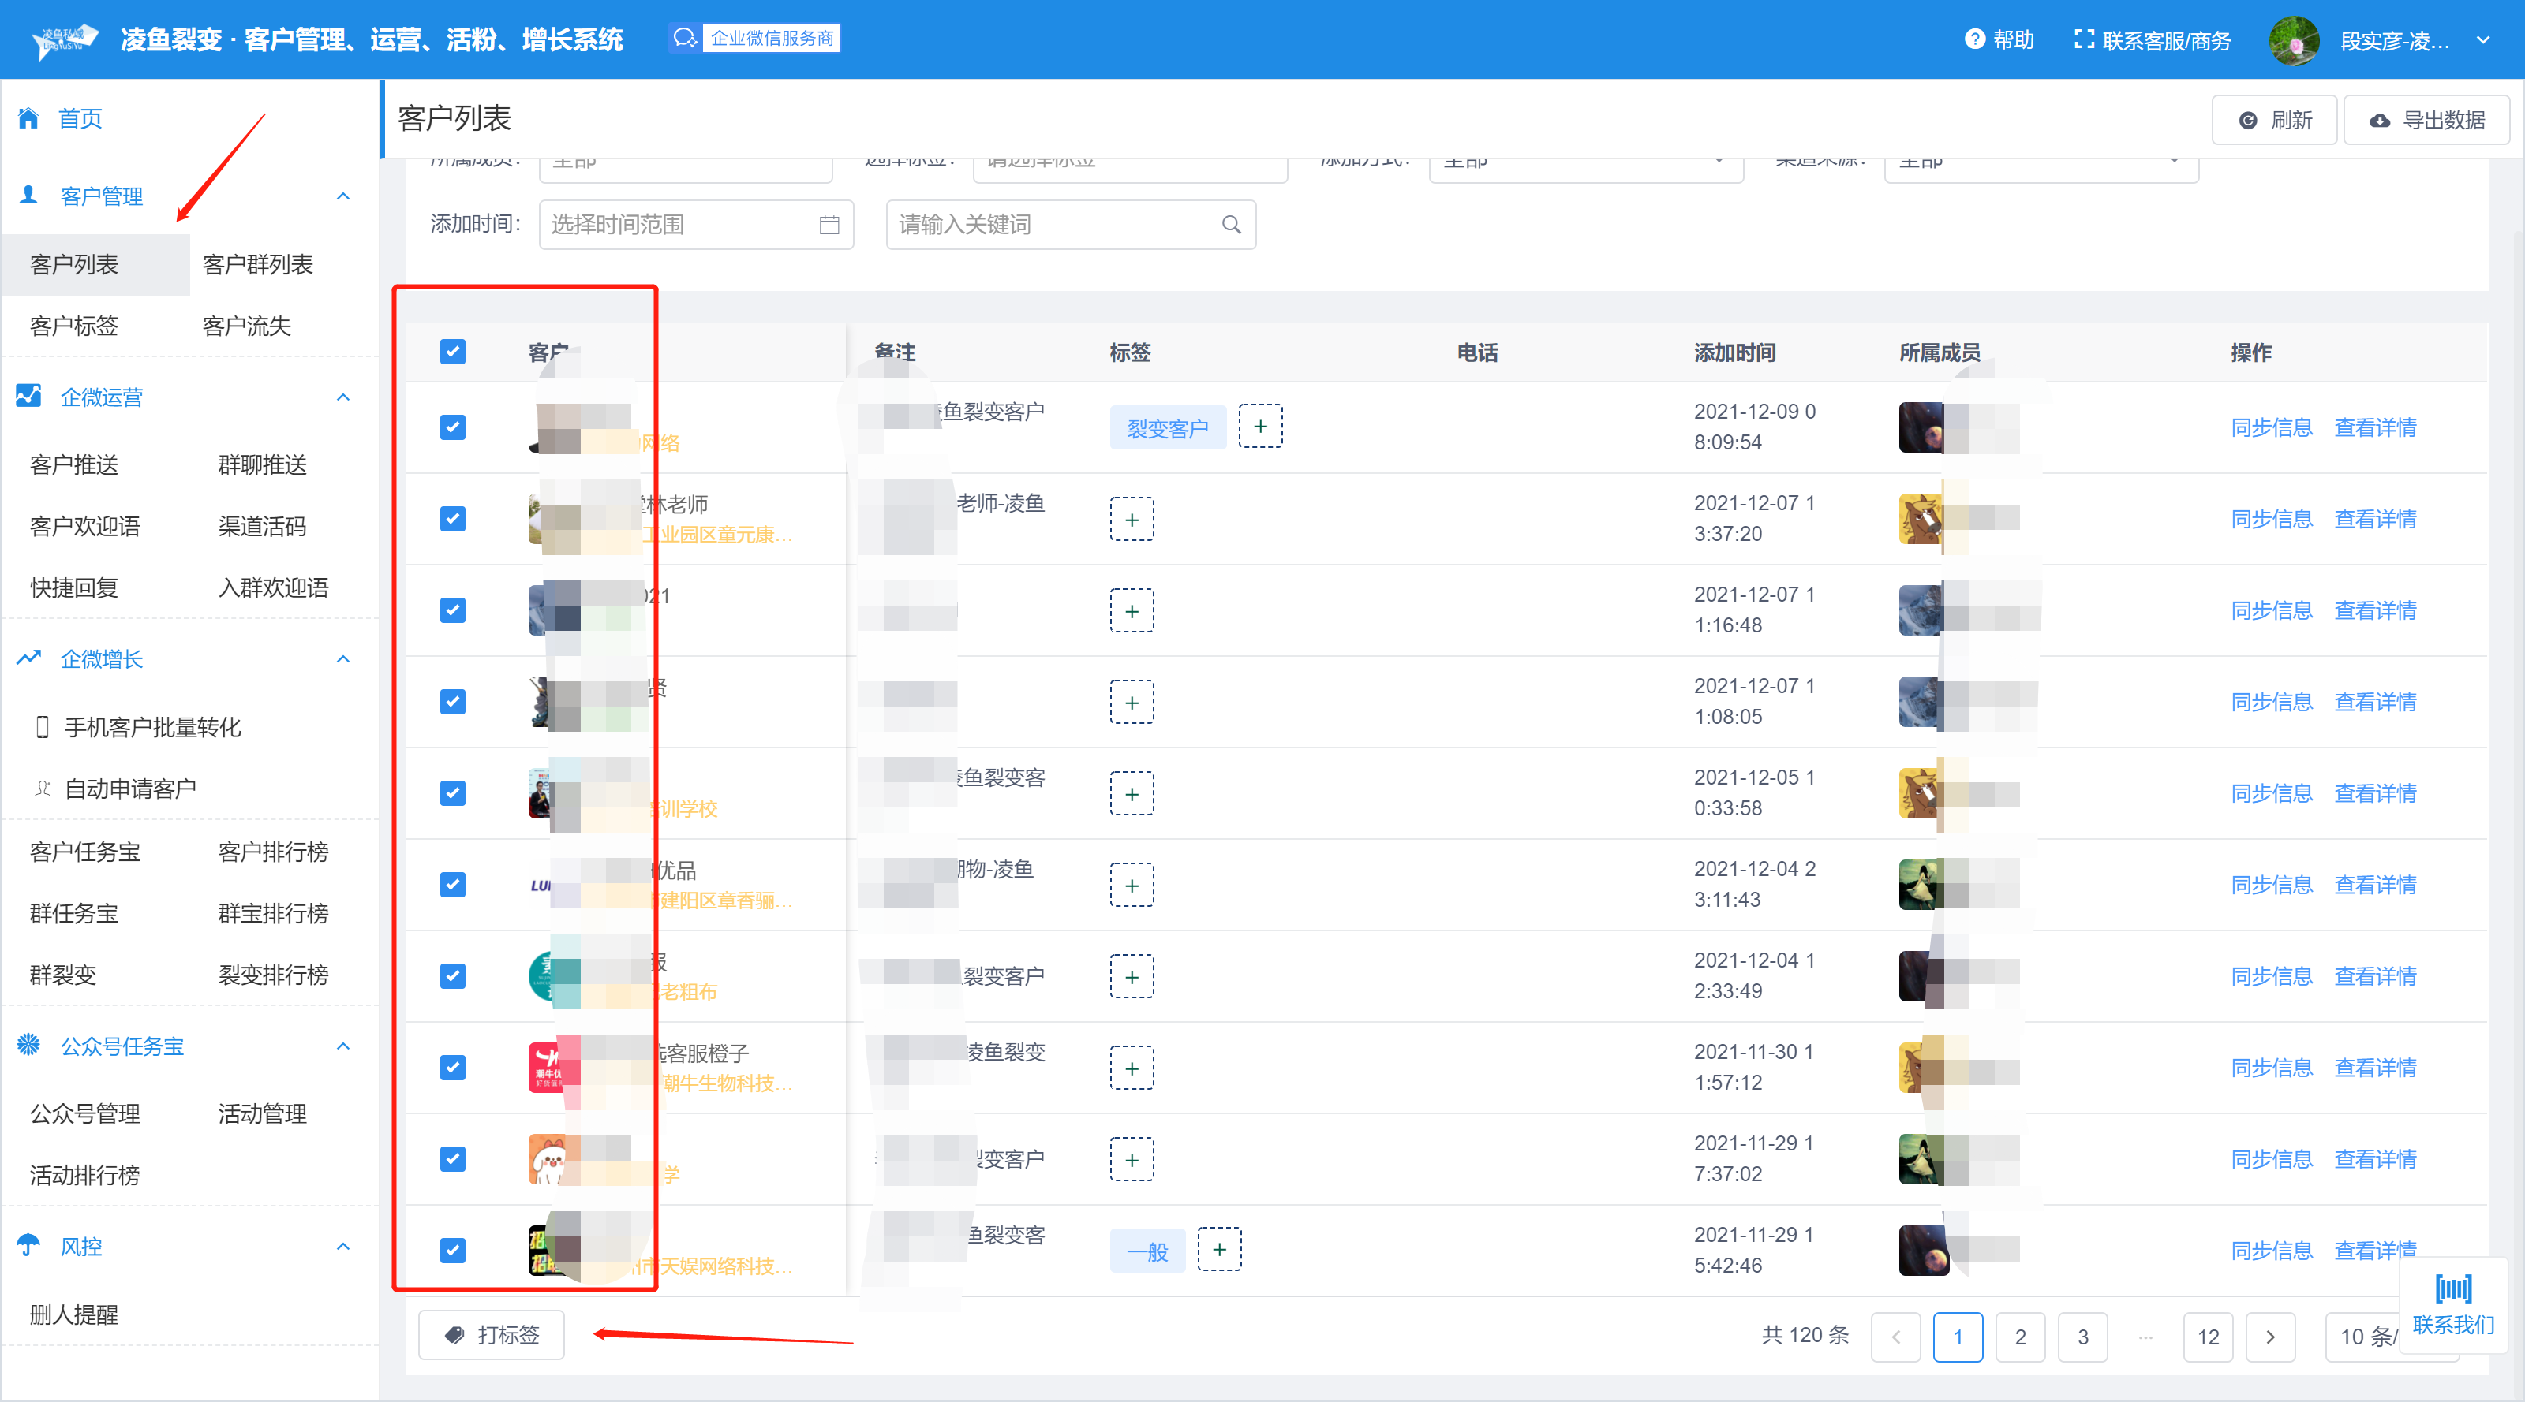Click the search magnifier icon in keyword box
This screenshot has height=1402, width=2525.
1231,225
